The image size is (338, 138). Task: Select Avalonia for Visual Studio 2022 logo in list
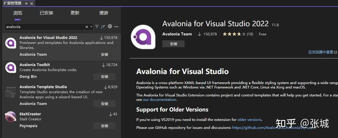11,43
